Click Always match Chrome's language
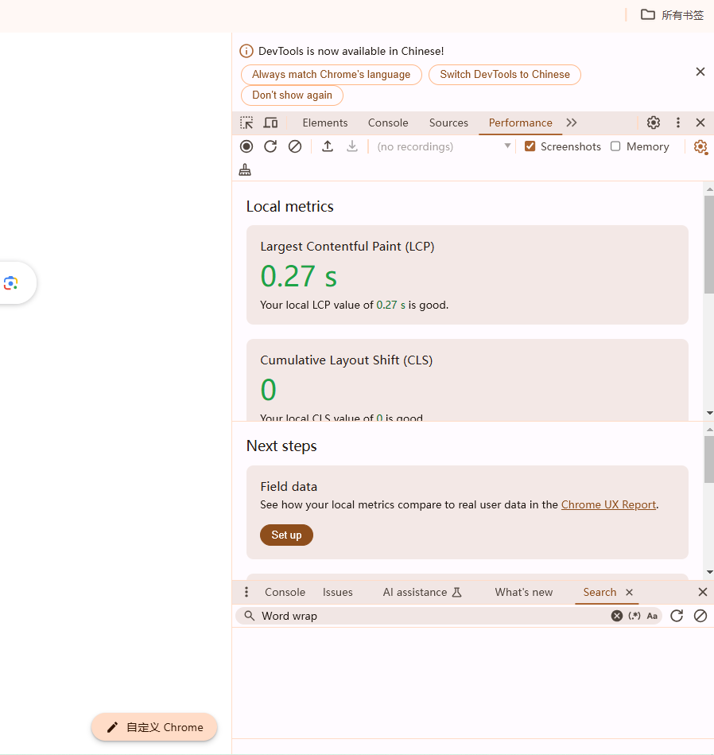Viewport: 714px width, 755px height. (331, 75)
